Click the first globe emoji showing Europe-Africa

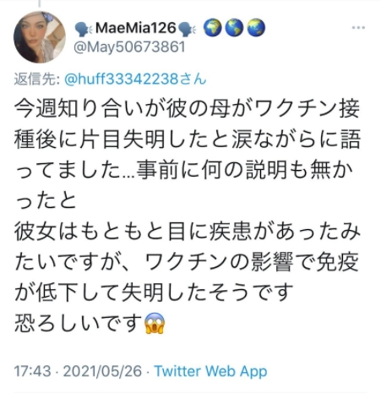point(213,28)
